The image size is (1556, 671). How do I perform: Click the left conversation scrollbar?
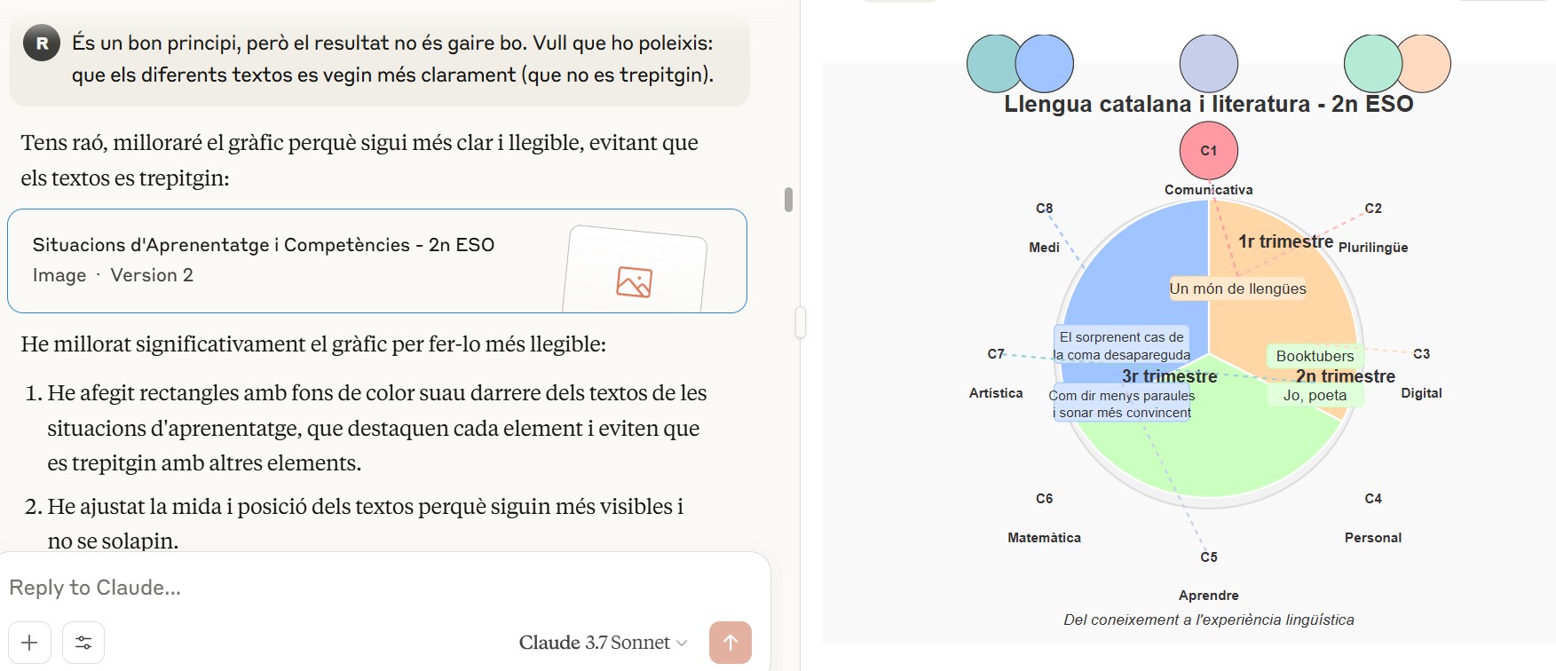(788, 197)
